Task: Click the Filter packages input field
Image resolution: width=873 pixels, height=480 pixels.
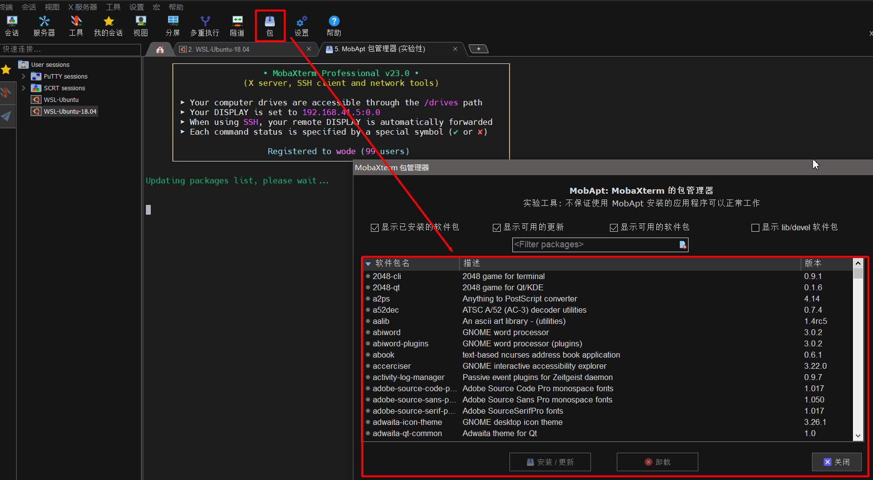Action: [x=594, y=245]
